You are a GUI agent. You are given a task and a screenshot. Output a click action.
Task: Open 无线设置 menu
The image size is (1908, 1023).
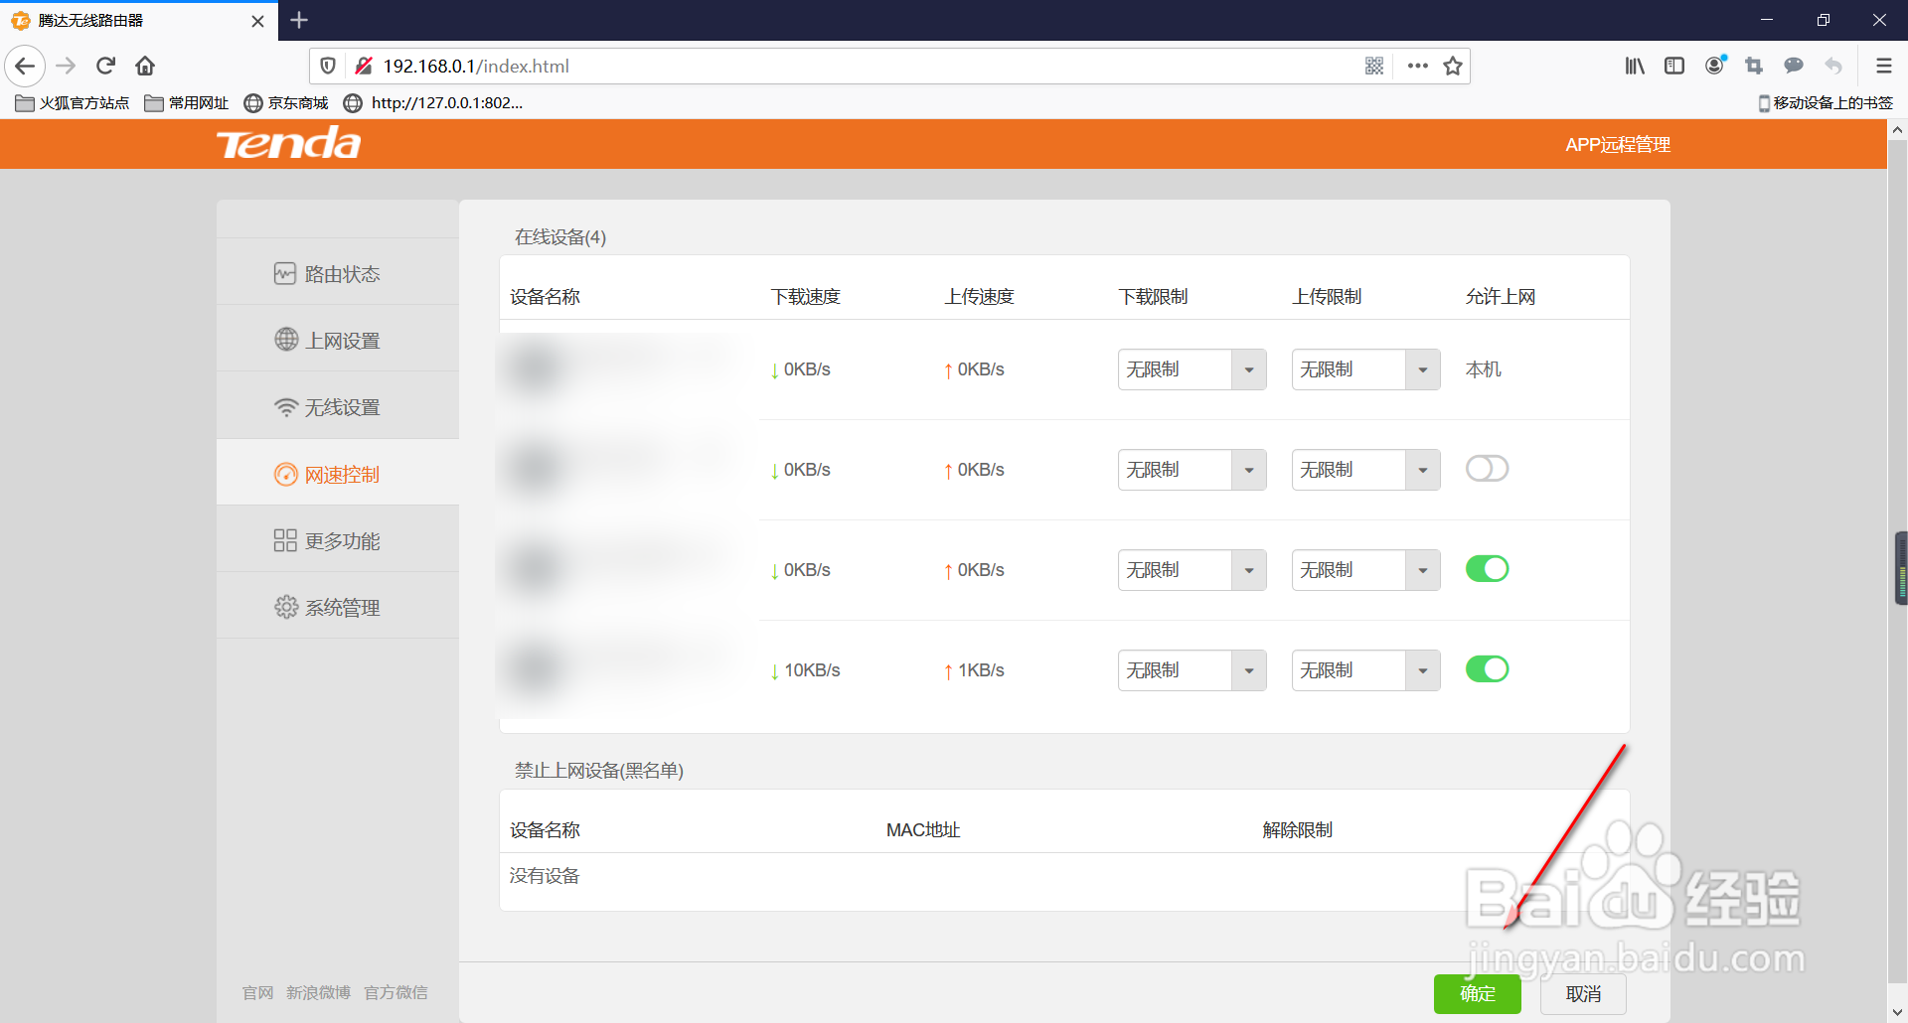[x=338, y=406]
